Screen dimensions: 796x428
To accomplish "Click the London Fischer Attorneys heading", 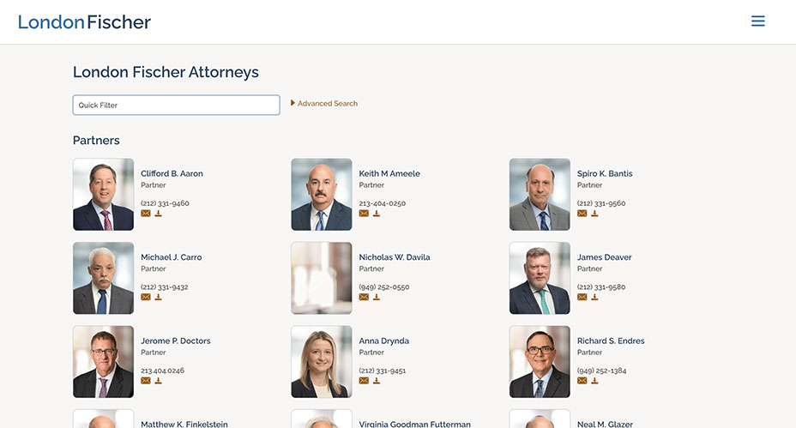I will 166,72.
